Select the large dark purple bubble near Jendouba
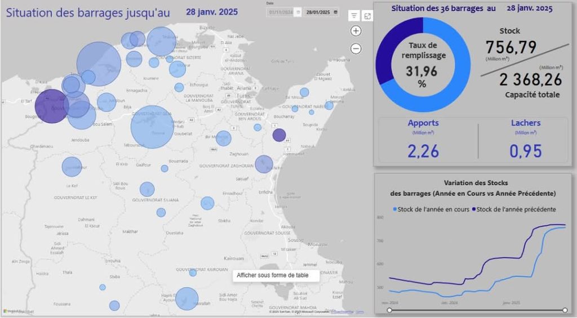 coord(52,106)
